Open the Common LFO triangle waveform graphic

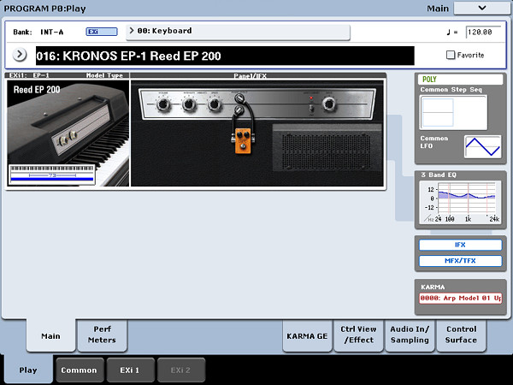(x=482, y=146)
